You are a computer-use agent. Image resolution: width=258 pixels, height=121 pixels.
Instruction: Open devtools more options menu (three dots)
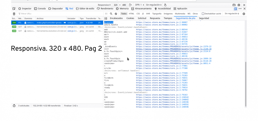point(240,9)
